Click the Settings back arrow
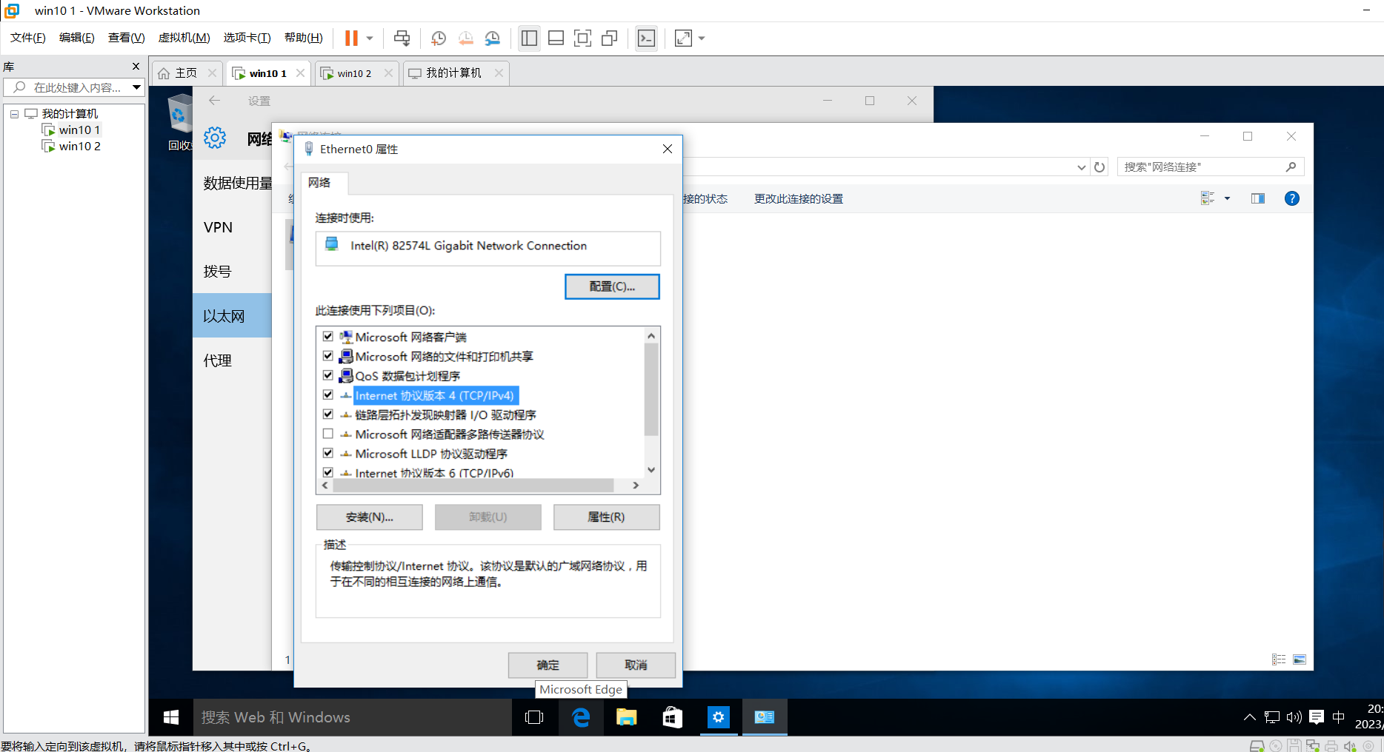 215,101
